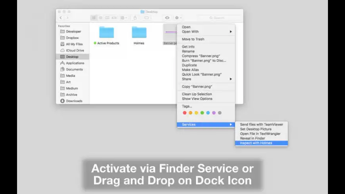Open Archive folder in the sidebar
The image size is (345, 194).
[x=73, y=95]
